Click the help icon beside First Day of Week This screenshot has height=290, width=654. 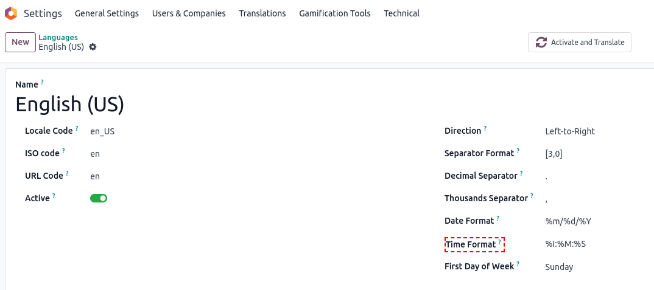(518, 263)
